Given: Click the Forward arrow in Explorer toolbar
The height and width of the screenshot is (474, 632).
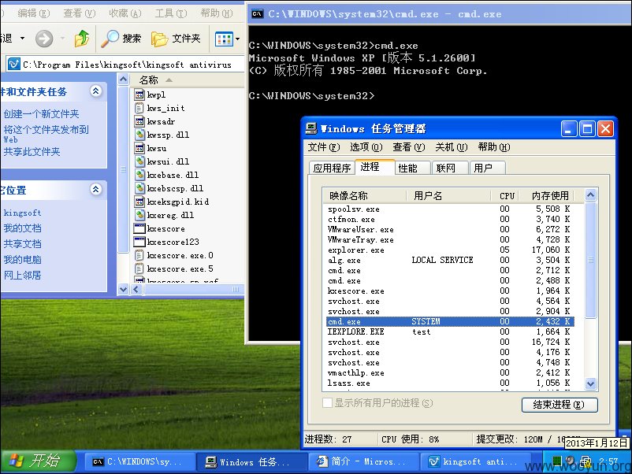Looking at the screenshot, I should [44, 39].
